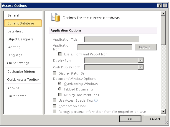This screenshot has width=170, height=127.
Task: Click the current database options icon
Action: [x=55, y=17]
